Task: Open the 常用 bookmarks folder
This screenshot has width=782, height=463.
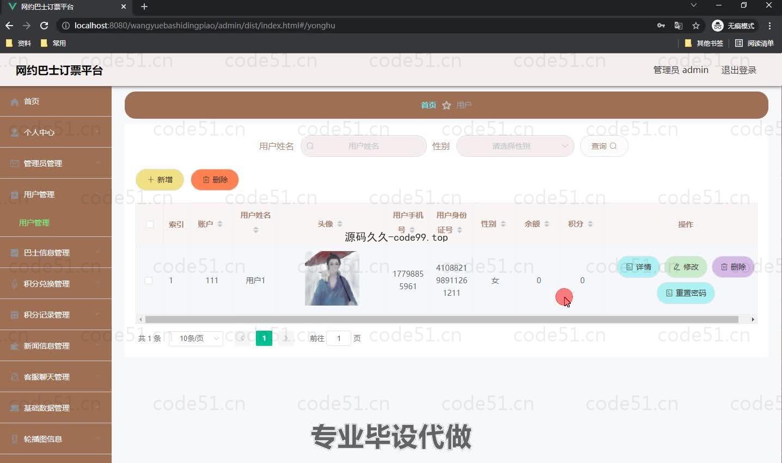Action: point(53,43)
